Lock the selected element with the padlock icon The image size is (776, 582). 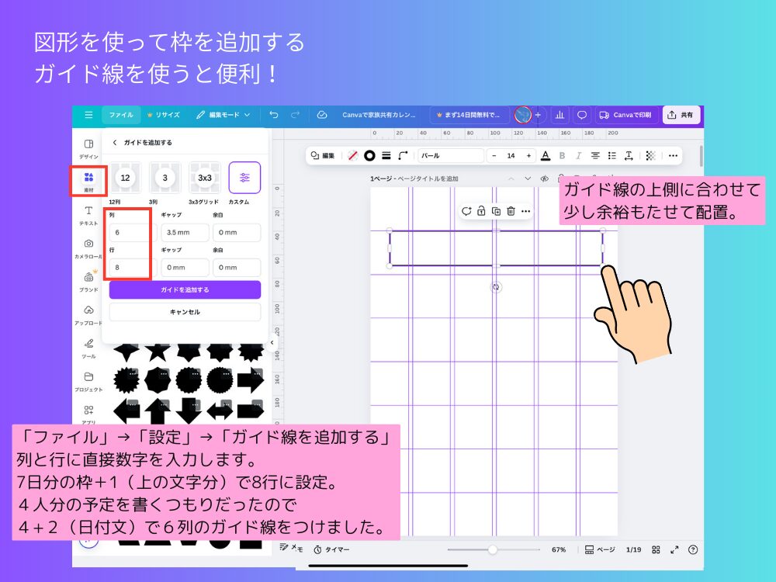point(481,211)
